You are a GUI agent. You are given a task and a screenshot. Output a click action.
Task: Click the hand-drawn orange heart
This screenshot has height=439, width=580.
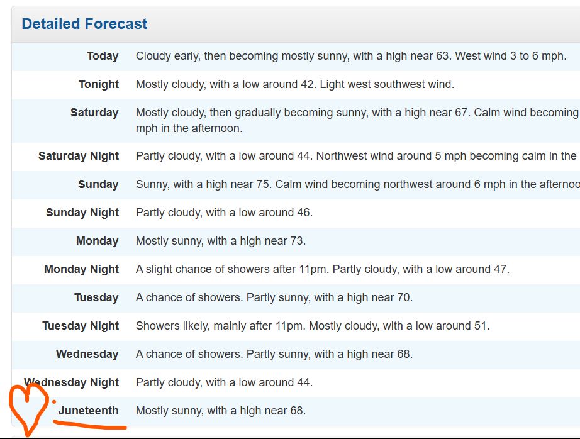[x=28, y=410]
